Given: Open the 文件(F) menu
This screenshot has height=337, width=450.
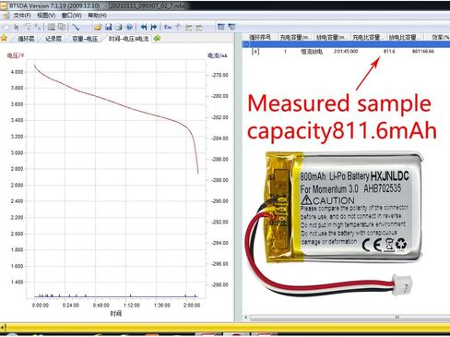Looking at the screenshot, I should click(x=22, y=16).
